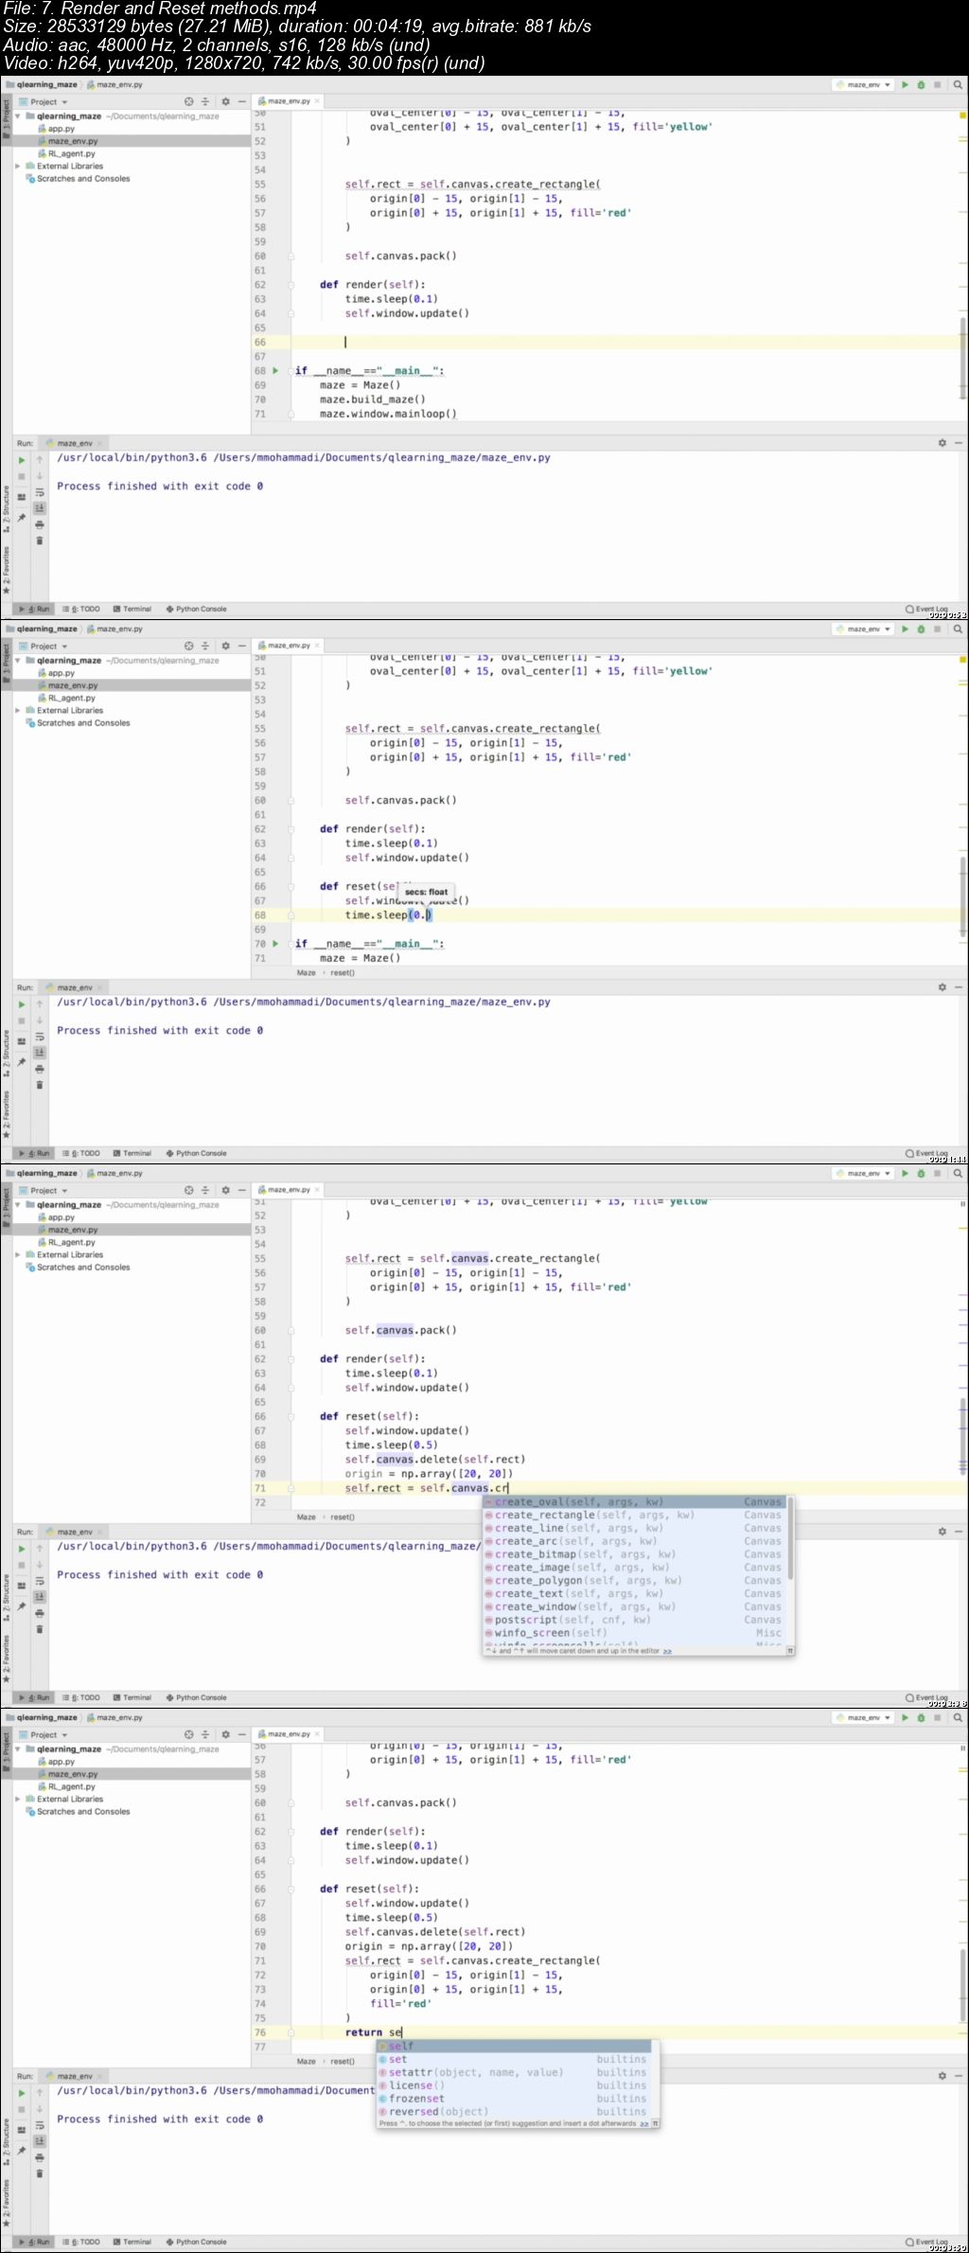Image resolution: width=969 pixels, height=2253 pixels.
Task: Click print icon in first frame Run panel
Action: pyautogui.click(x=40, y=523)
